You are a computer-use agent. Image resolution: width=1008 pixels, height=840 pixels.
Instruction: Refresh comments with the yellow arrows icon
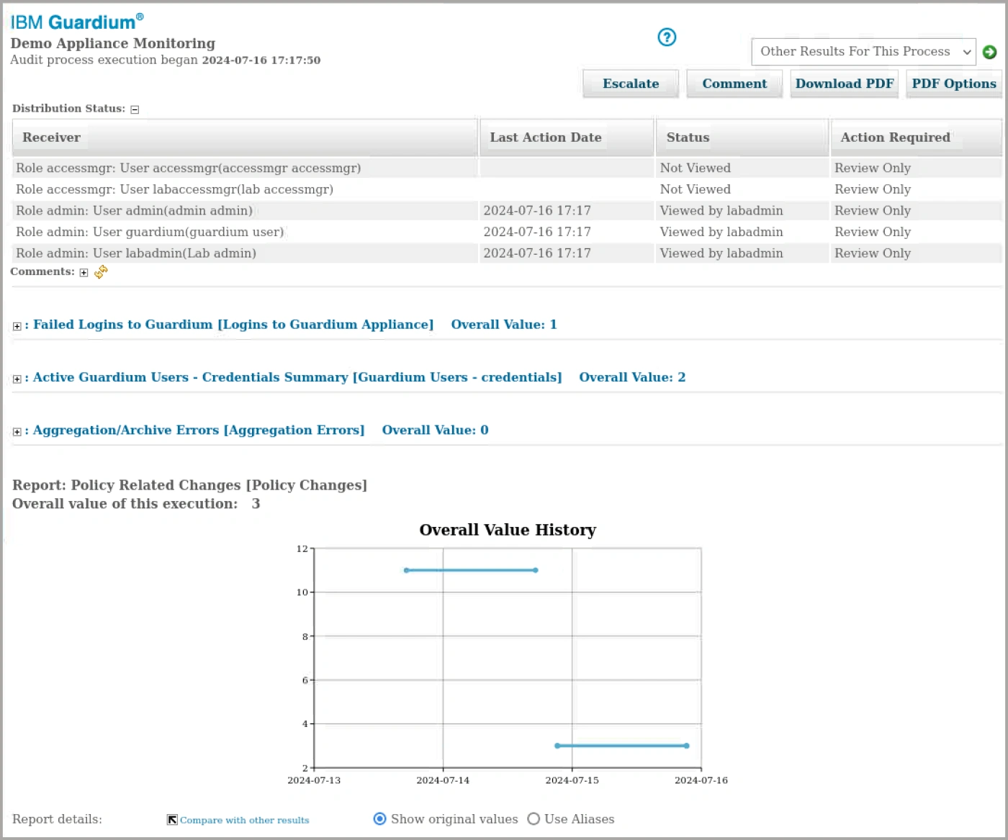(x=101, y=272)
